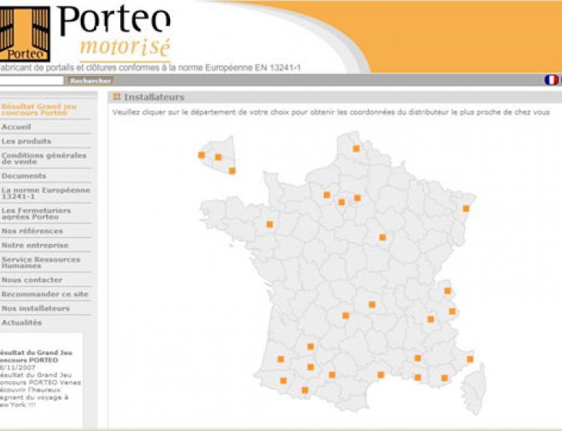The image size is (562, 431).
Task: Click the northernmost orange marker on the map
Action: click(x=356, y=149)
